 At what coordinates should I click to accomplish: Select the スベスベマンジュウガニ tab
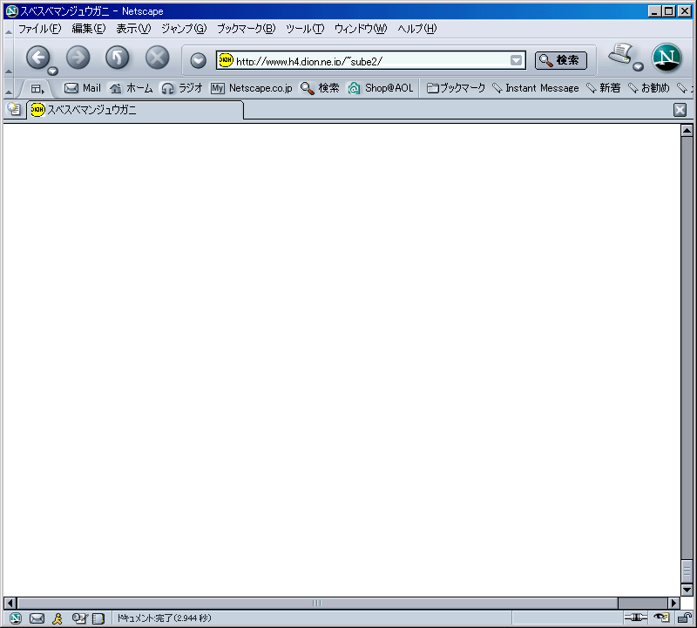[x=135, y=110]
